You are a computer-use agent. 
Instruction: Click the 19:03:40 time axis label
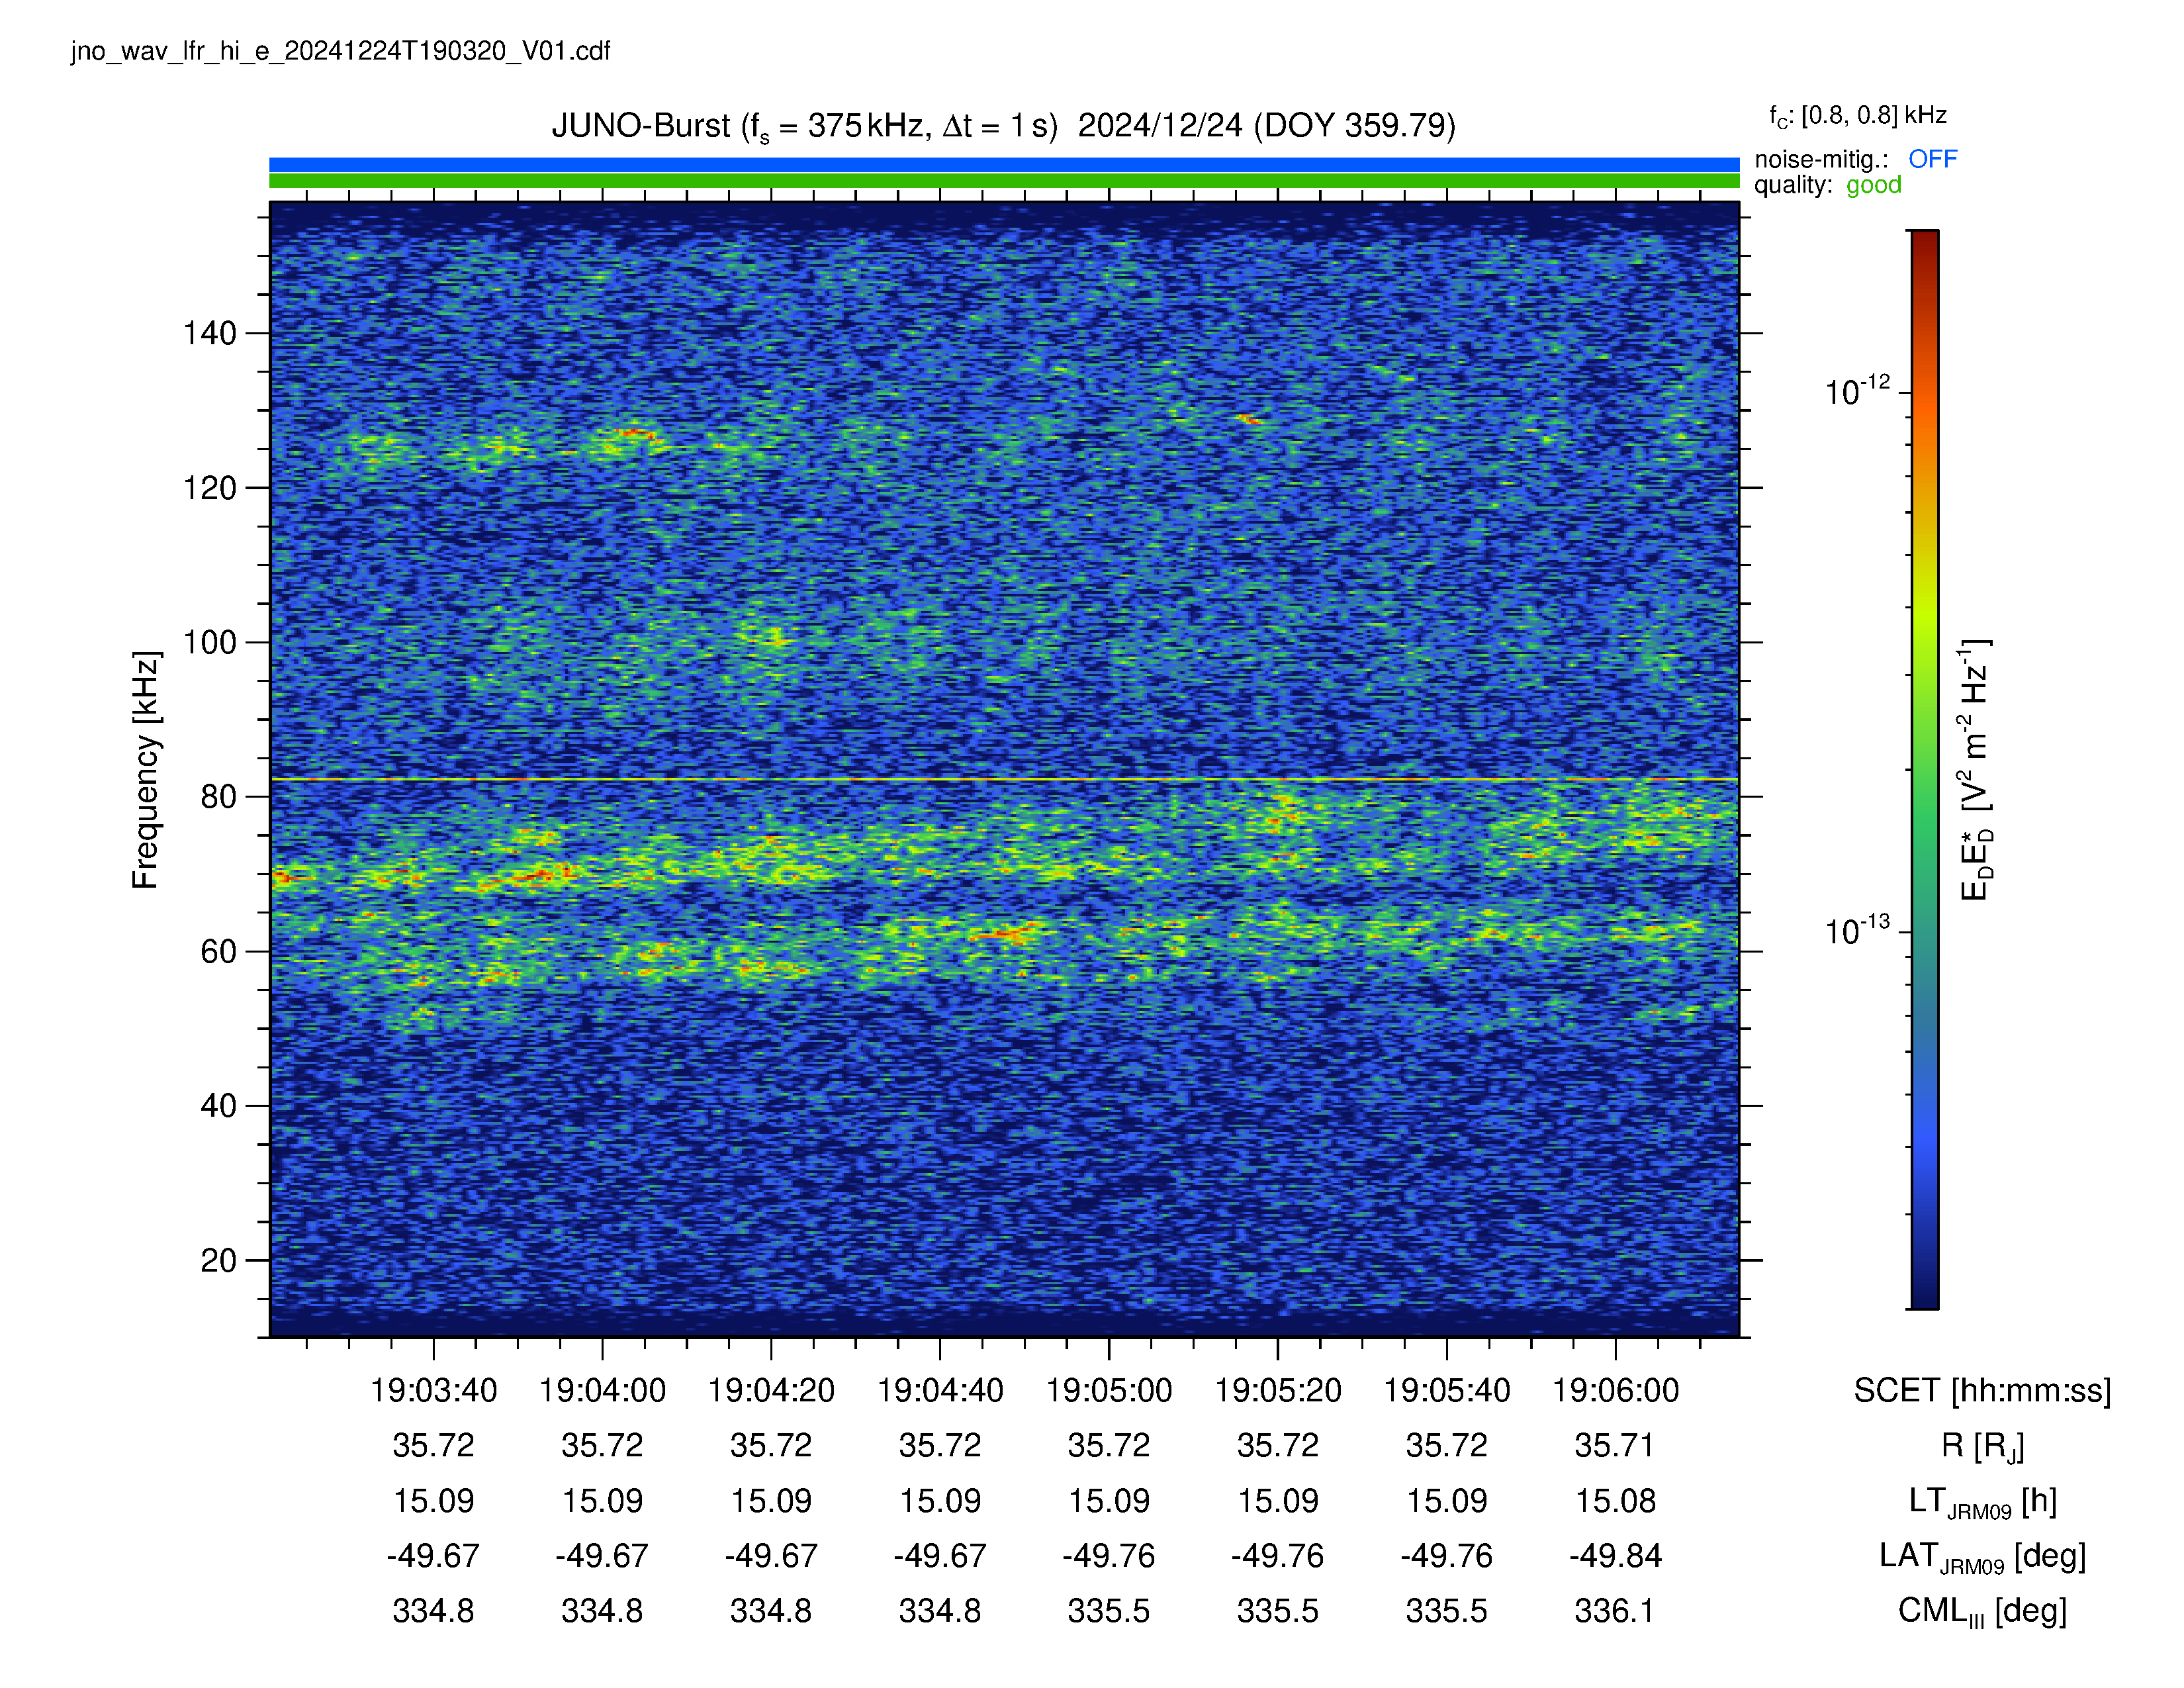433,1390
